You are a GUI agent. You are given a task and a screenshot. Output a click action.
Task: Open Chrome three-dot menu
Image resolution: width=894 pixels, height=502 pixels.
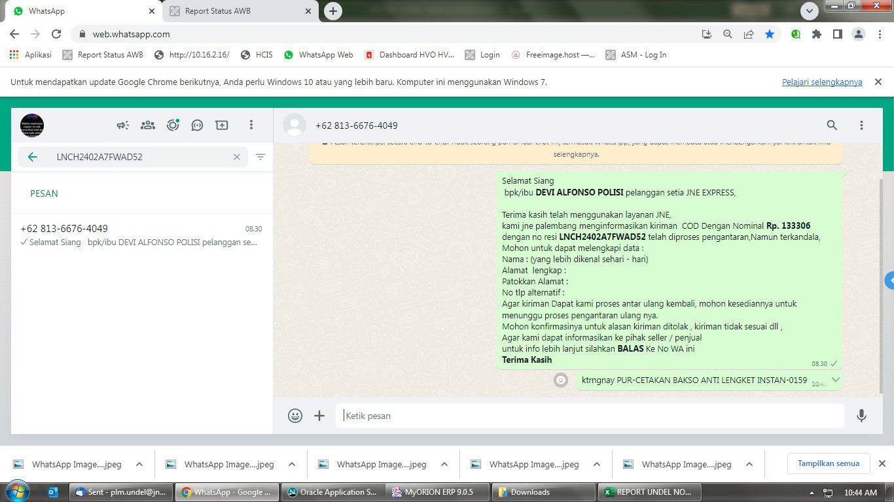pos(879,34)
